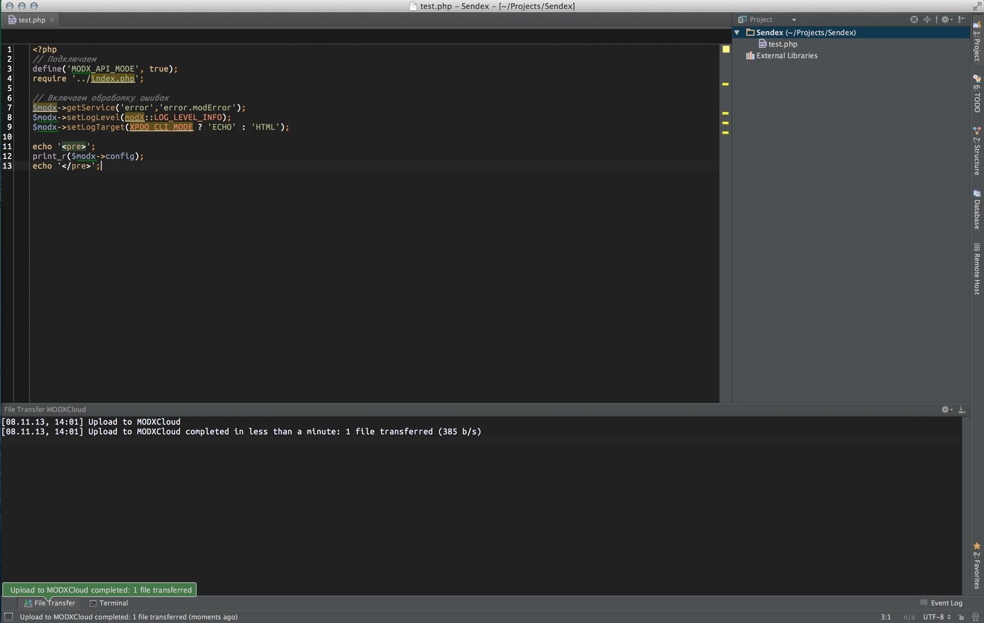Select test.php in the project tree
This screenshot has height=623, width=984.
(782, 44)
